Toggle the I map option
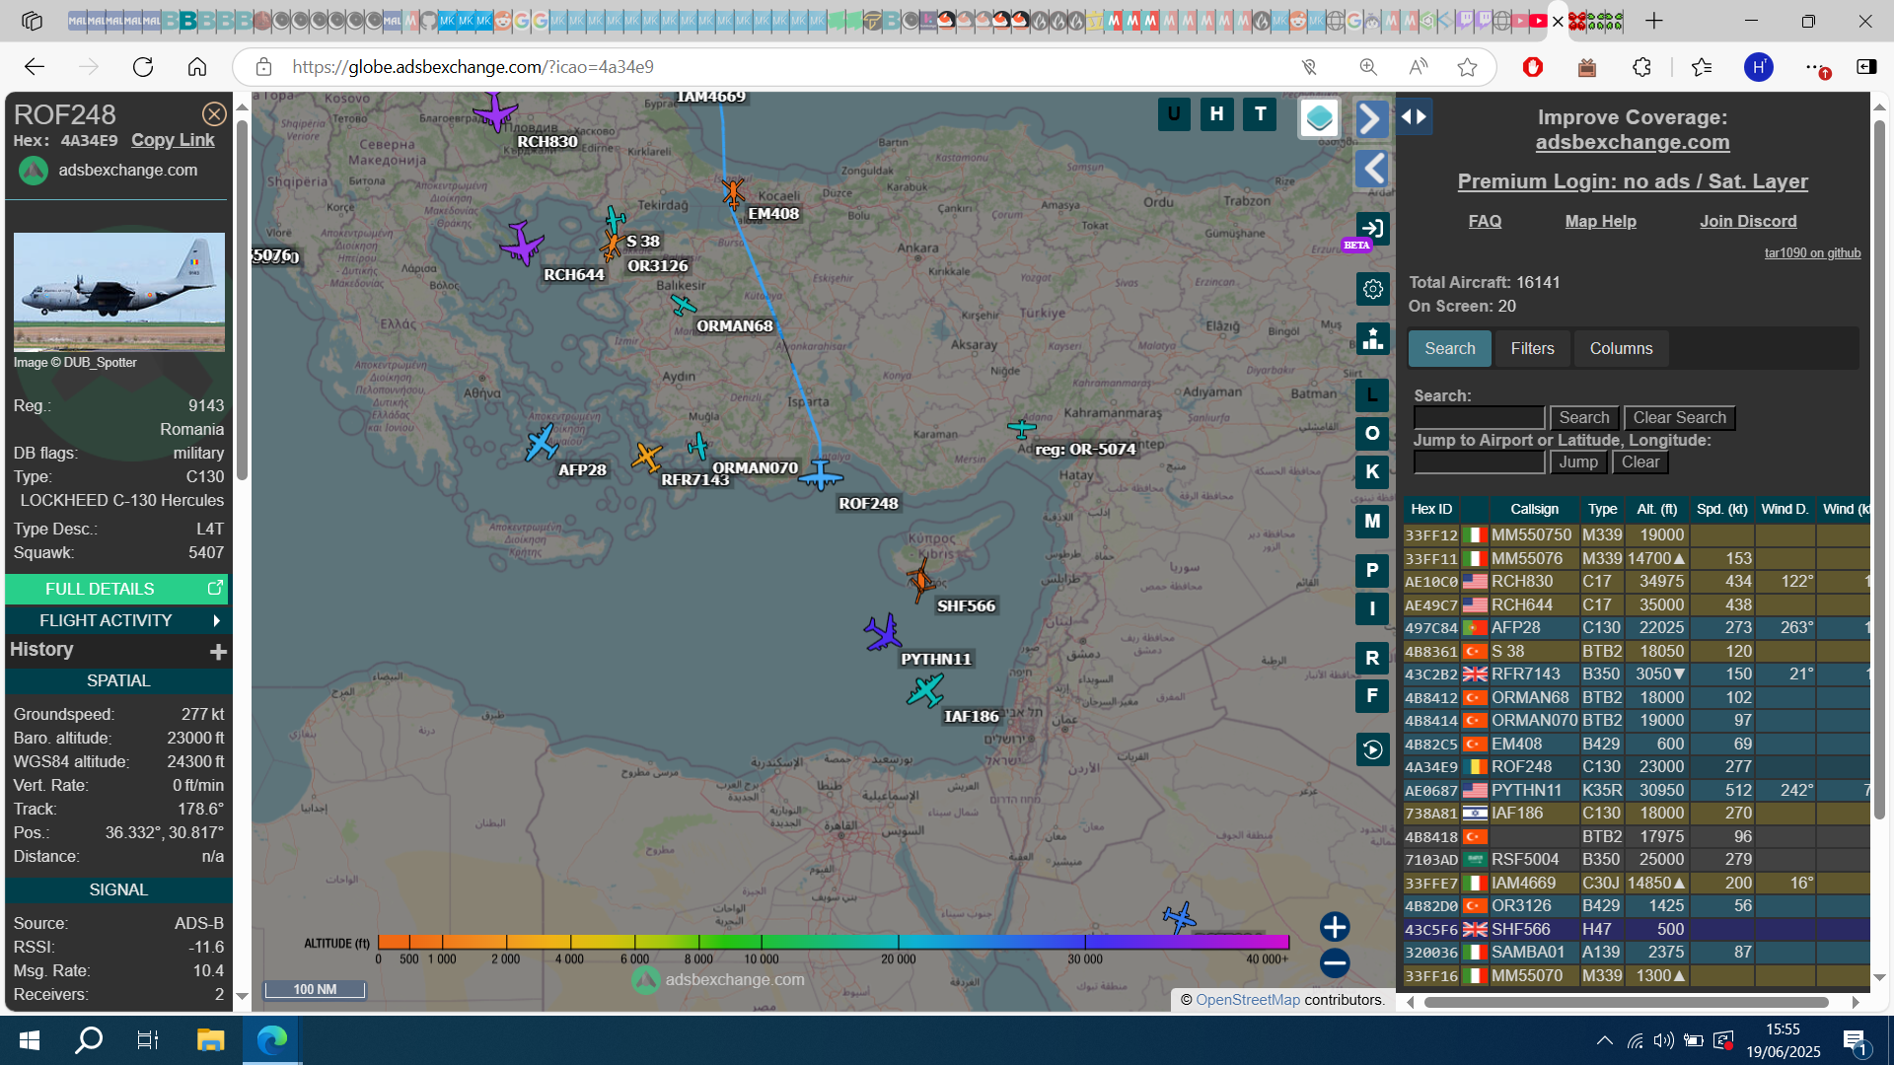 (x=1372, y=608)
